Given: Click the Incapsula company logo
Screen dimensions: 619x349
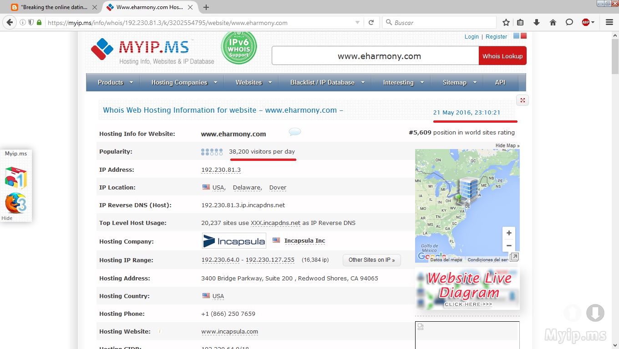Looking at the screenshot, I should click(x=234, y=241).
